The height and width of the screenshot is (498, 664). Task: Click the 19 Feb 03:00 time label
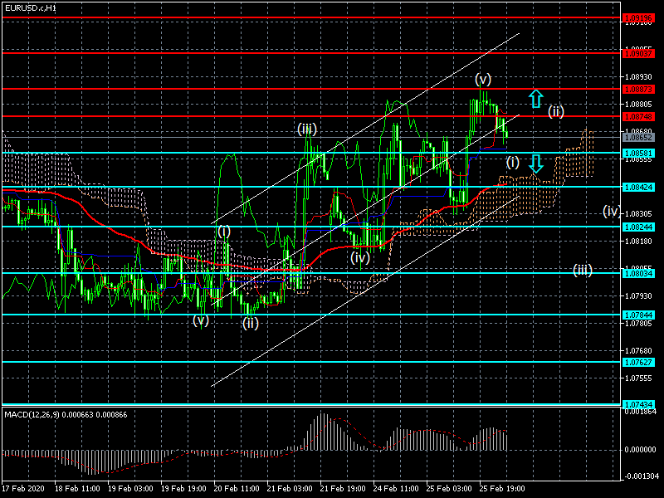click(x=130, y=488)
